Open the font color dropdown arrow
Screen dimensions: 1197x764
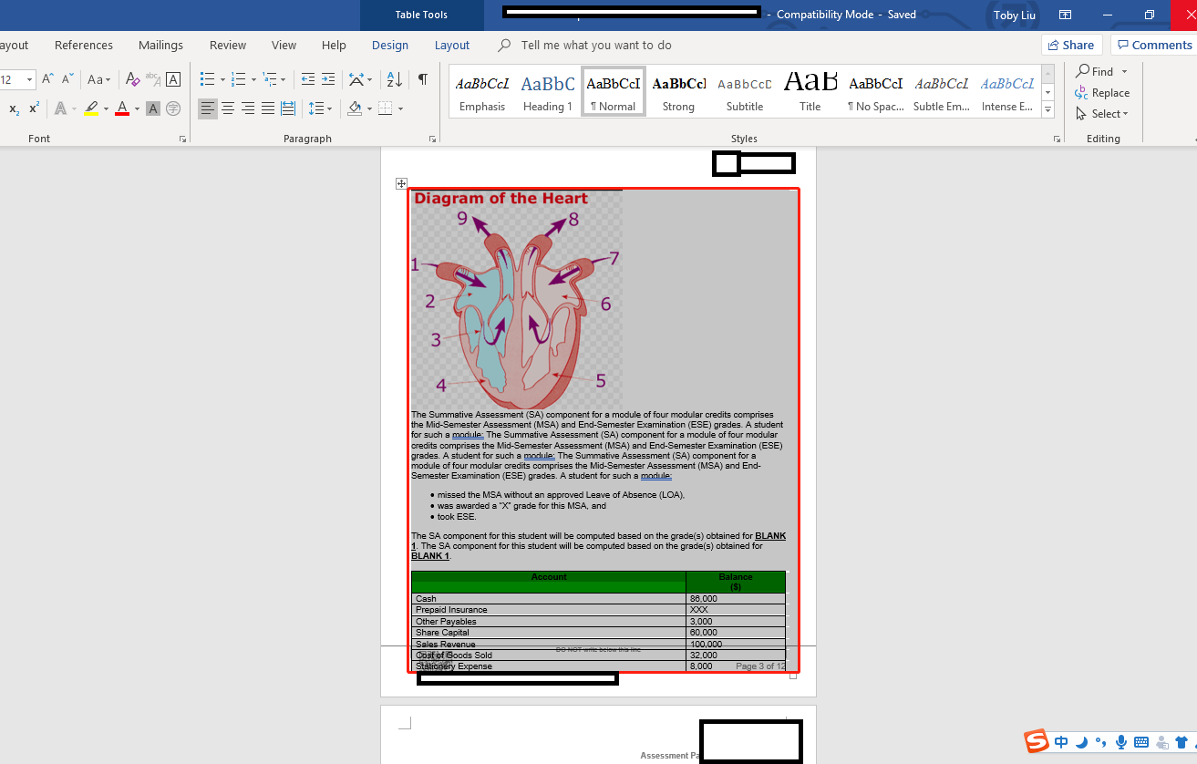tap(138, 108)
